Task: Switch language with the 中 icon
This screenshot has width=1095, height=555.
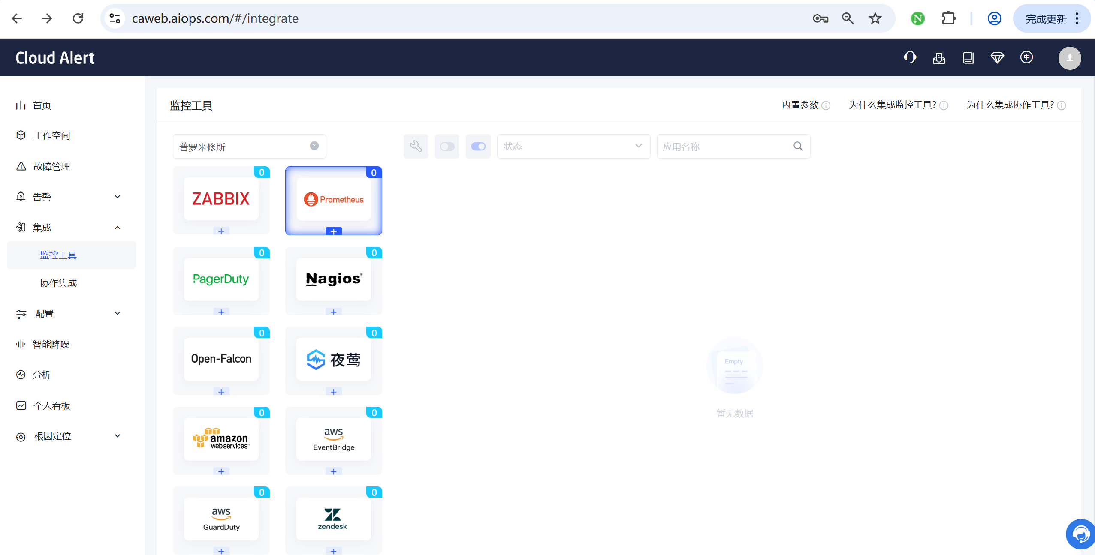Action: click(x=1026, y=57)
